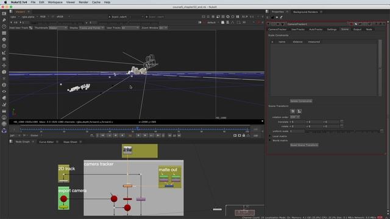Screen dimensions: 390x219
Task: Open the Merge nodes menu in left toolbar
Action: click(x=4, y=59)
